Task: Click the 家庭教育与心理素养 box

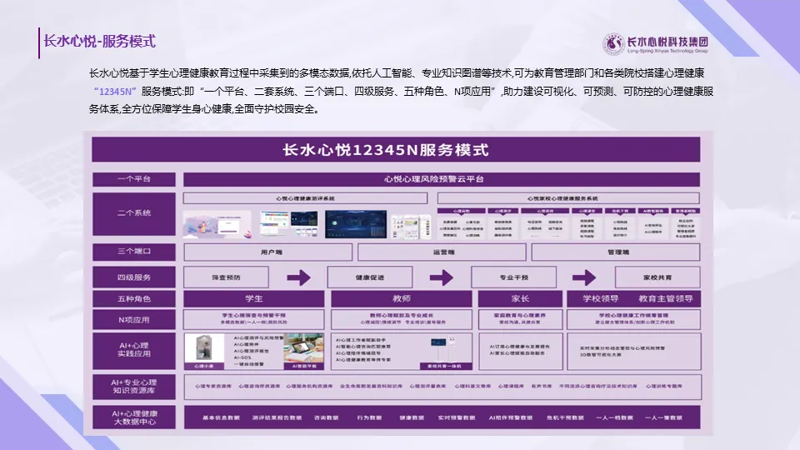Action: (520, 319)
